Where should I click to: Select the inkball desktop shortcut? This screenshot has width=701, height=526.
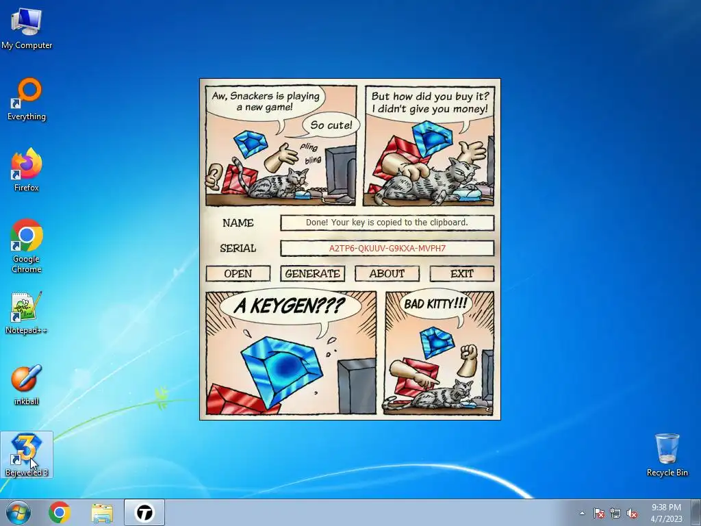point(27,385)
